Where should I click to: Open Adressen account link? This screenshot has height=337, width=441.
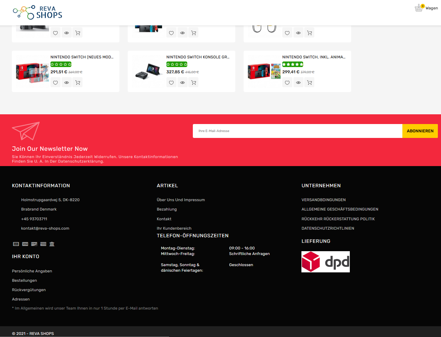[21, 299]
